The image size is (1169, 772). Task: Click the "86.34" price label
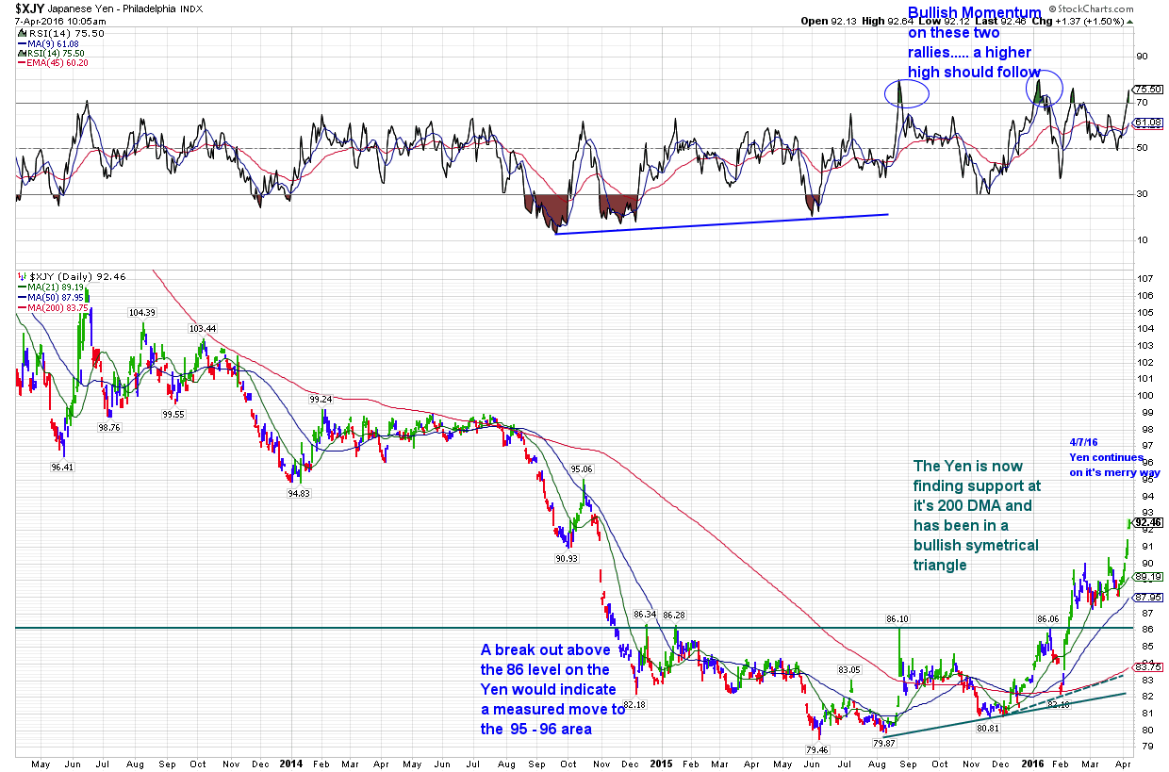[x=645, y=615]
